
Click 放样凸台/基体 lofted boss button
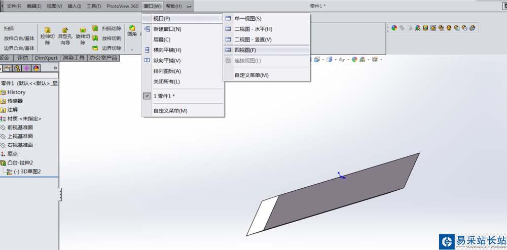click(x=19, y=38)
